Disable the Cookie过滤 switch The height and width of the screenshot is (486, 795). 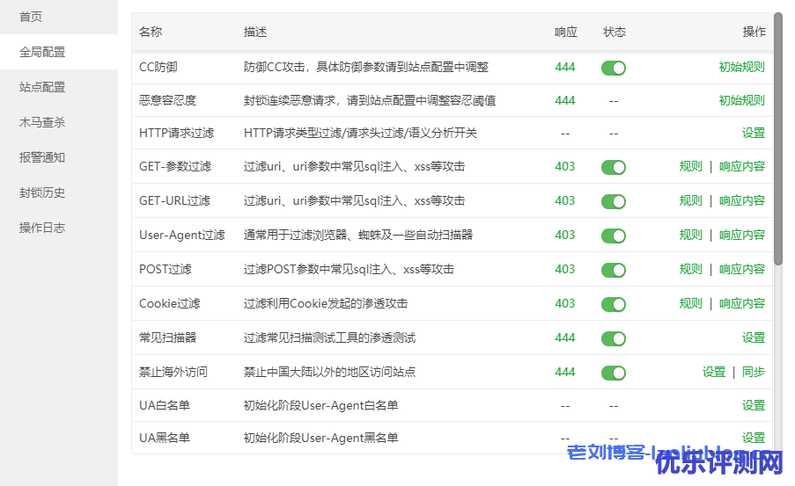(613, 304)
